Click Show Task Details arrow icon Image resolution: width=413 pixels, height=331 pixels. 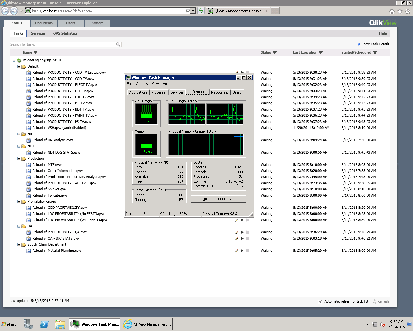click(359, 44)
